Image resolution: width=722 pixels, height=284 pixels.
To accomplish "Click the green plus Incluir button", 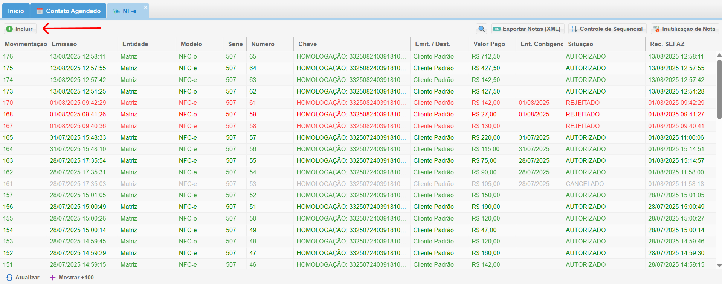I will point(20,29).
